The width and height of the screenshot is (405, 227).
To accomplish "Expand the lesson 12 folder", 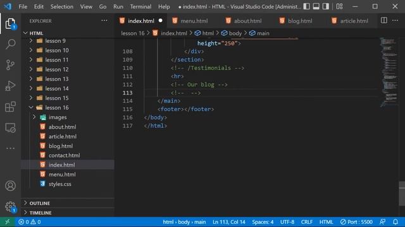I will pos(31,69).
